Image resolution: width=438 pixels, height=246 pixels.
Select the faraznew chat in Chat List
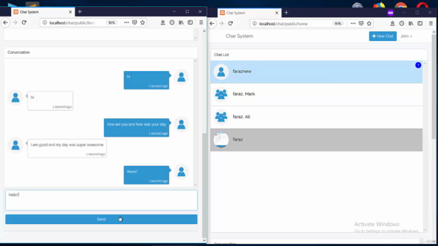pyautogui.click(x=316, y=72)
